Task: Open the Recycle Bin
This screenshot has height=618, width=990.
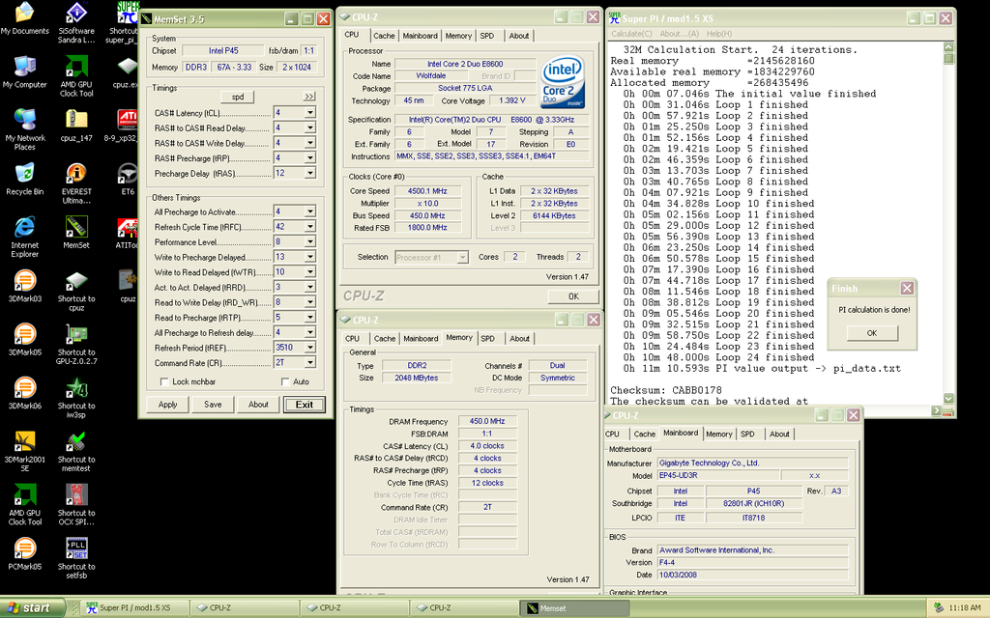Action: click(x=24, y=179)
